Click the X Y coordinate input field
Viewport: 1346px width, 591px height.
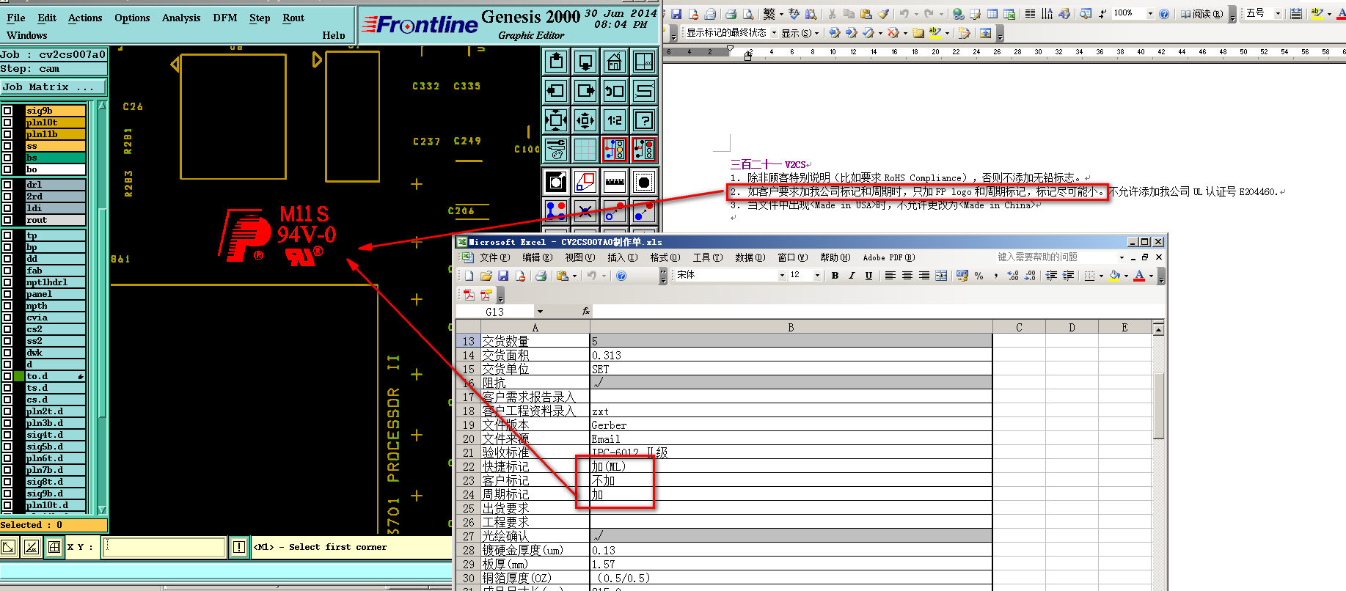coord(164,547)
